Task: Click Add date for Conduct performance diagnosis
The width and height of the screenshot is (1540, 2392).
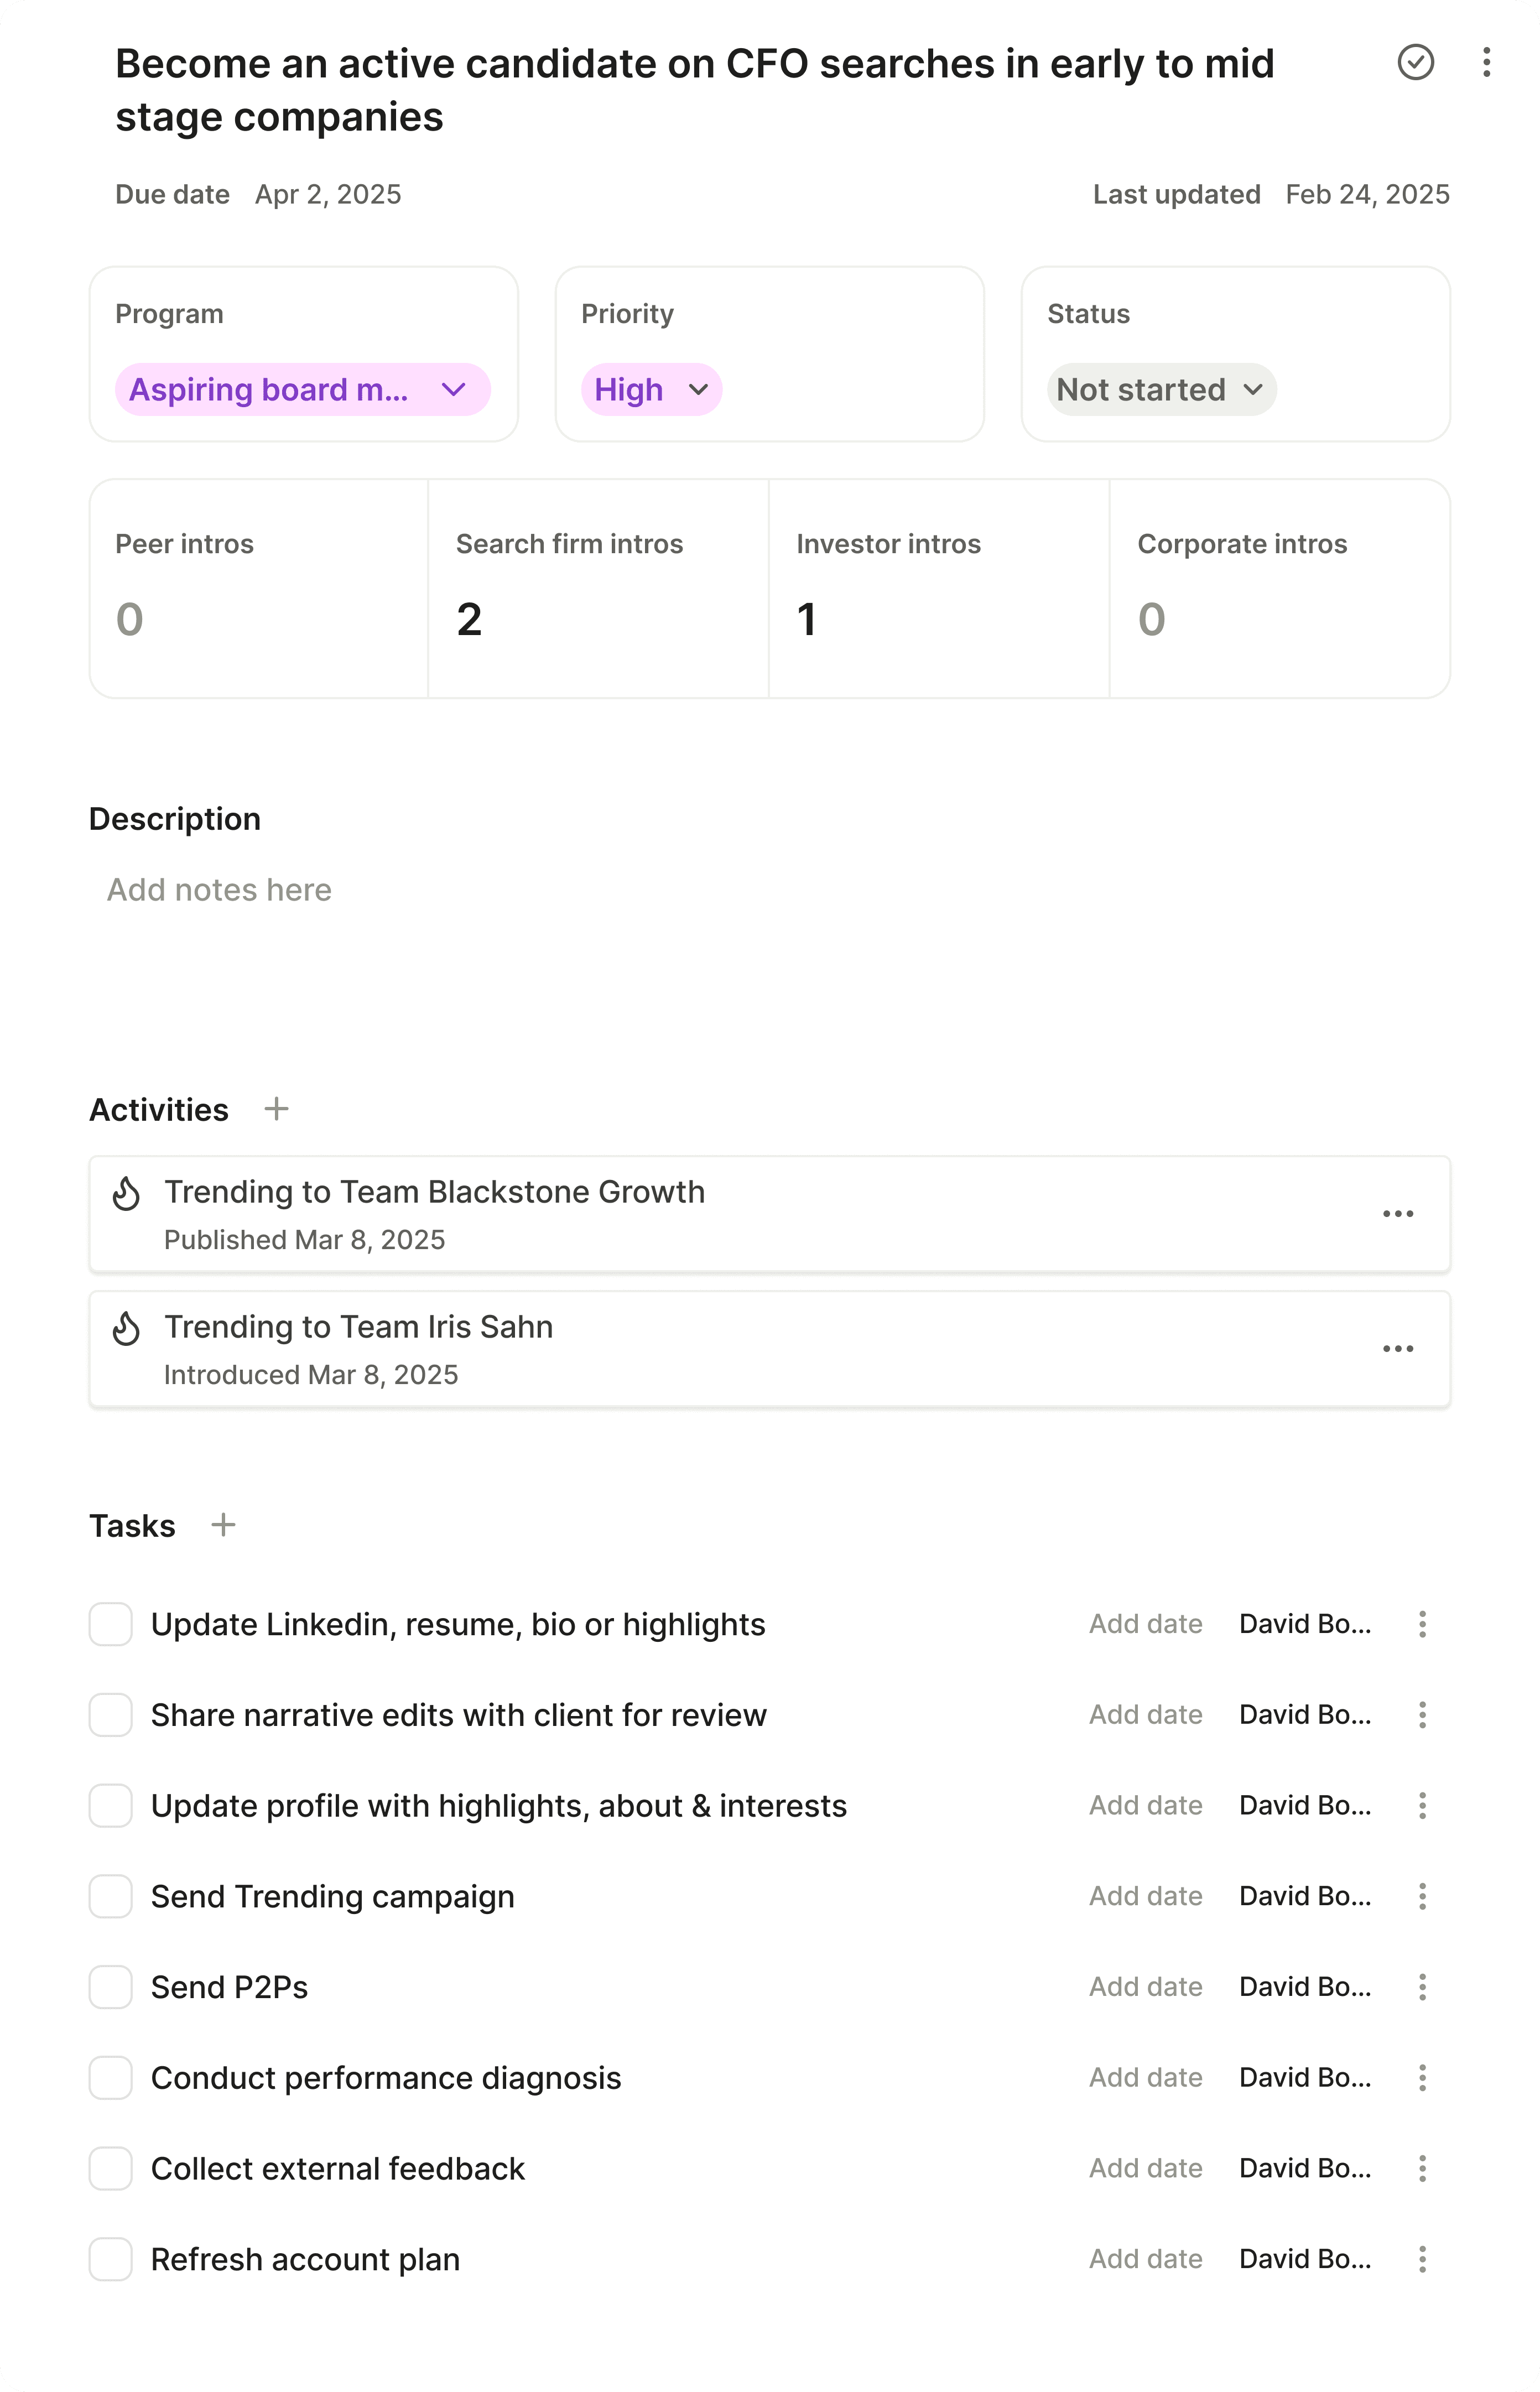Action: 1145,2077
